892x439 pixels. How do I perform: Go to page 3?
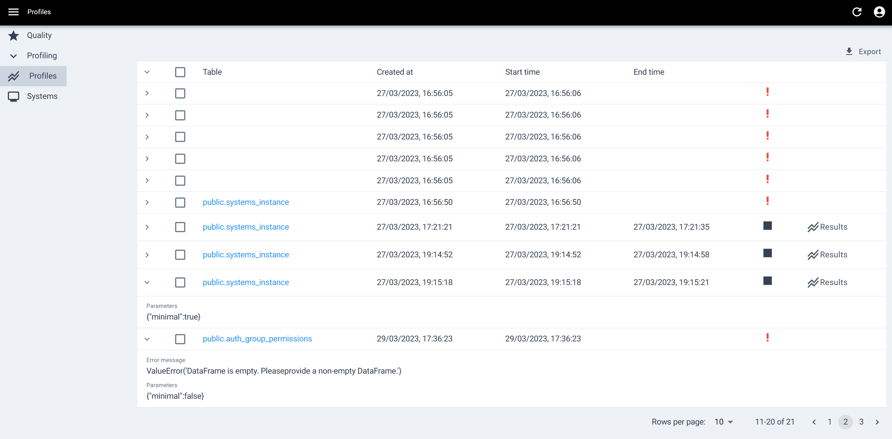click(861, 422)
